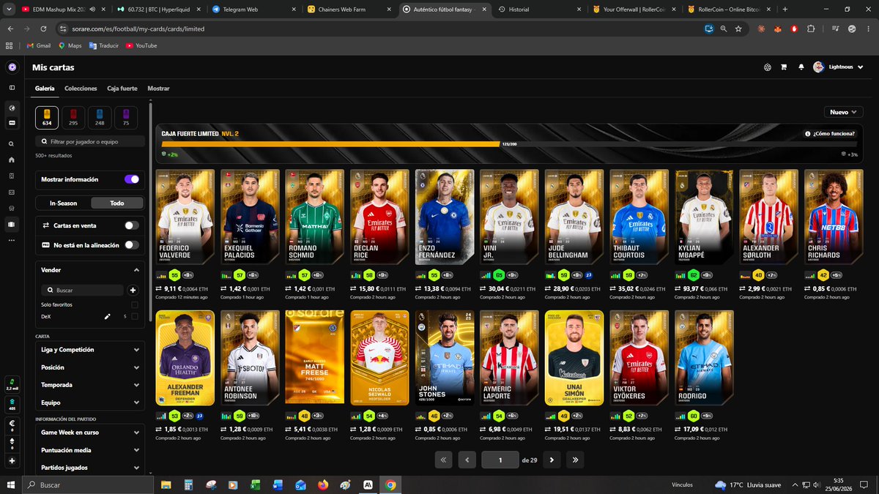Open the Nuevo sort dropdown

(843, 112)
